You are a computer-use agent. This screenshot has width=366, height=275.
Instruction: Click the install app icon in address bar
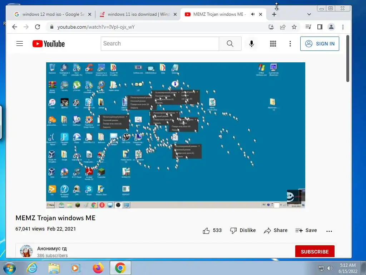click(x=271, y=27)
